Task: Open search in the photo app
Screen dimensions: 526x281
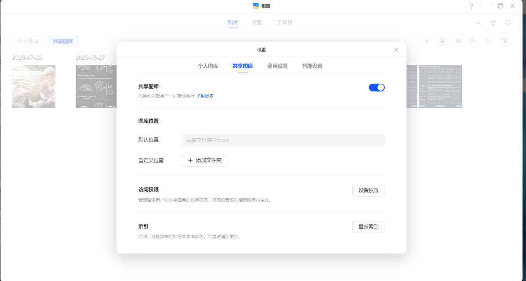Action: click(x=478, y=22)
